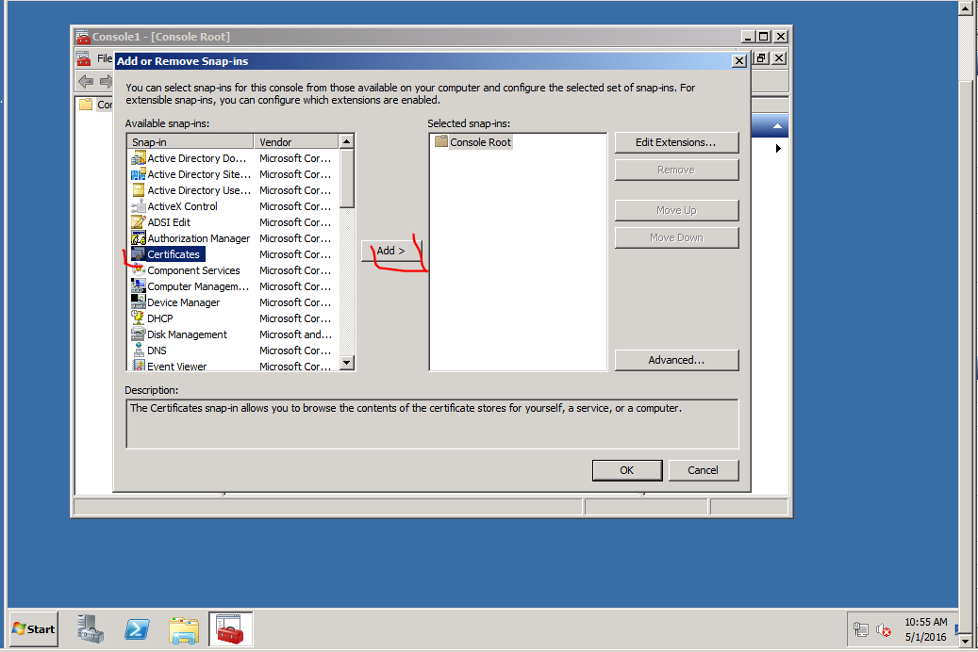Image resolution: width=978 pixels, height=652 pixels.
Task: Collapse the Actions pane header arrow
Action: tap(777, 126)
